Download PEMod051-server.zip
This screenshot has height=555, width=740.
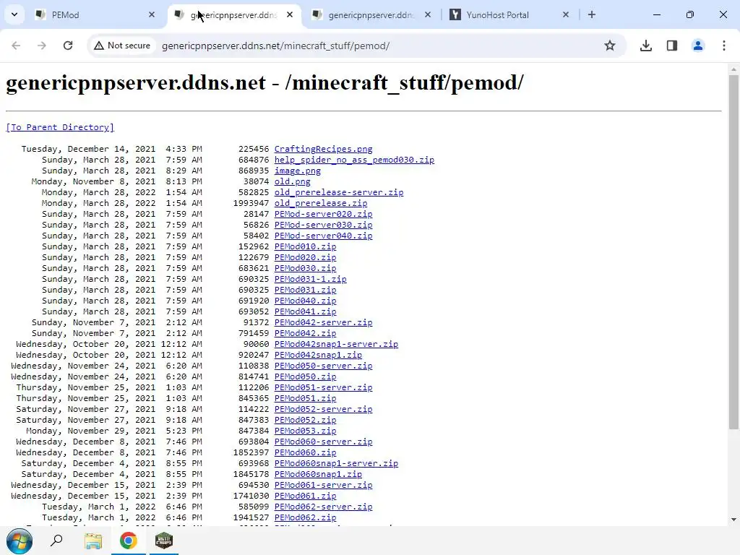coord(323,387)
